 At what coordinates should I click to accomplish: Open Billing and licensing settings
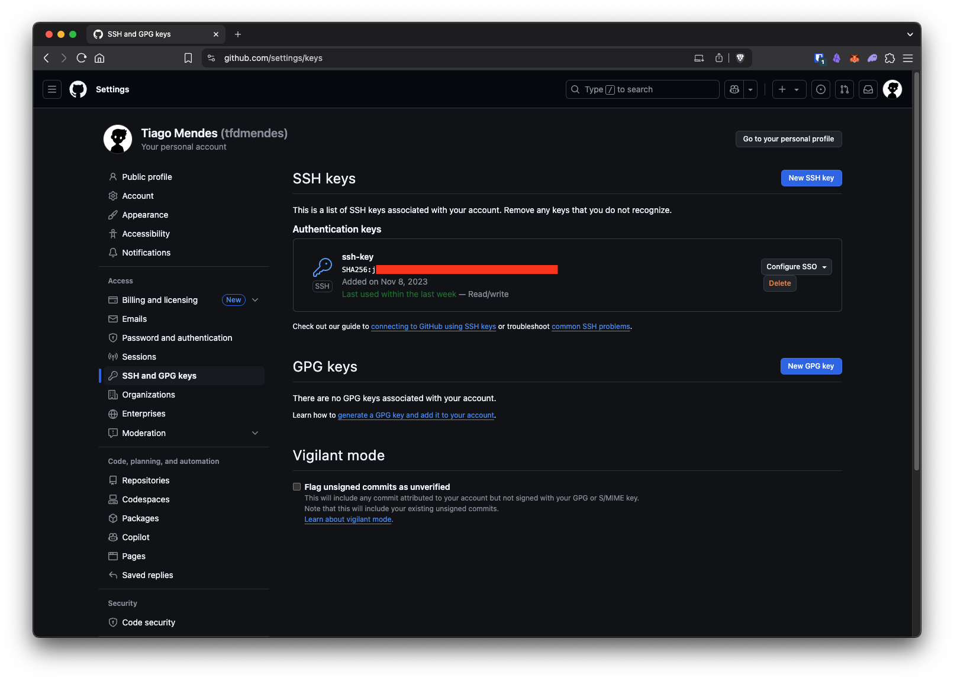coord(160,300)
